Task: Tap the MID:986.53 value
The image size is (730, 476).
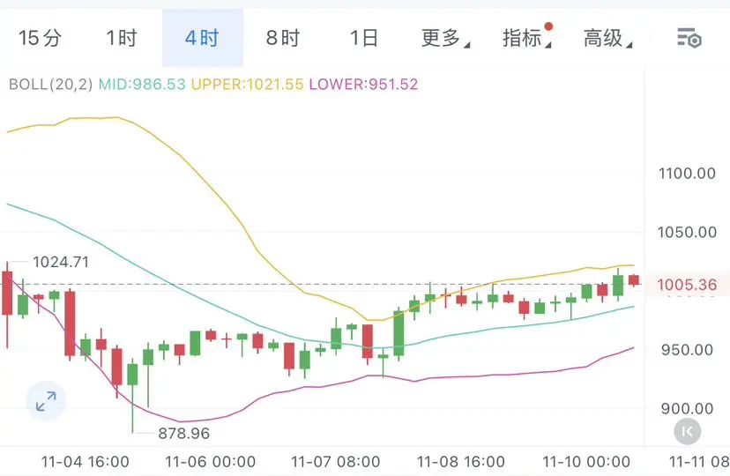Action: pyautogui.click(x=142, y=85)
